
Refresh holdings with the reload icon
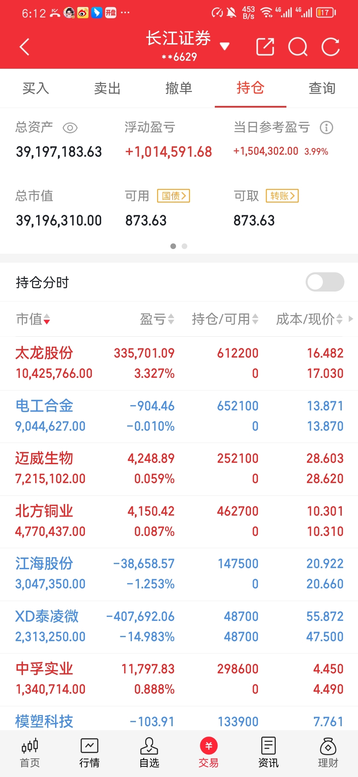330,47
